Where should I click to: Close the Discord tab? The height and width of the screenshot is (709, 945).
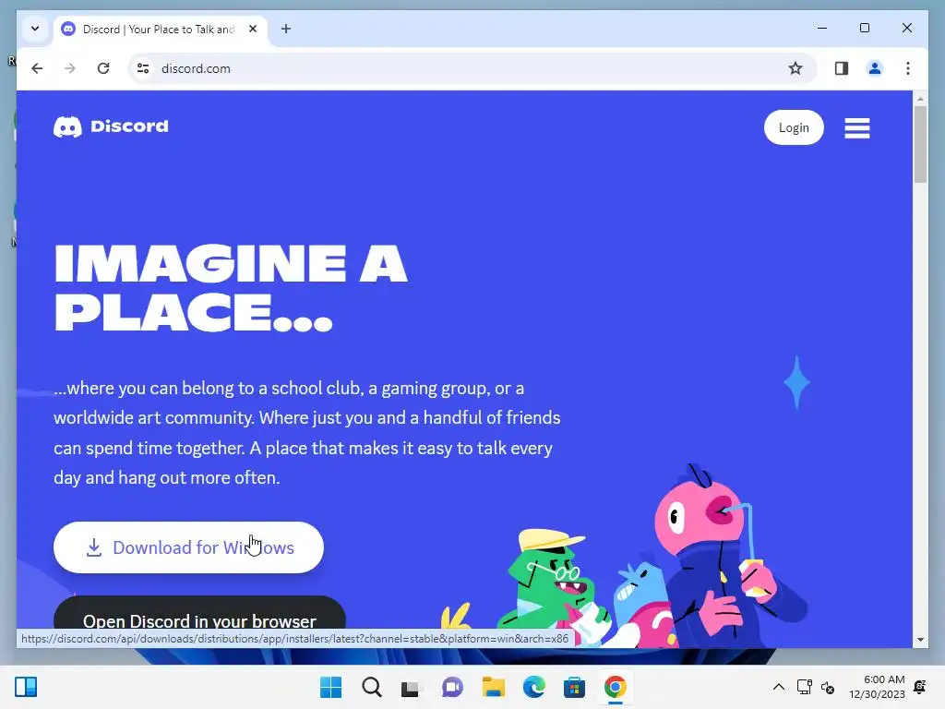(253, 29)
